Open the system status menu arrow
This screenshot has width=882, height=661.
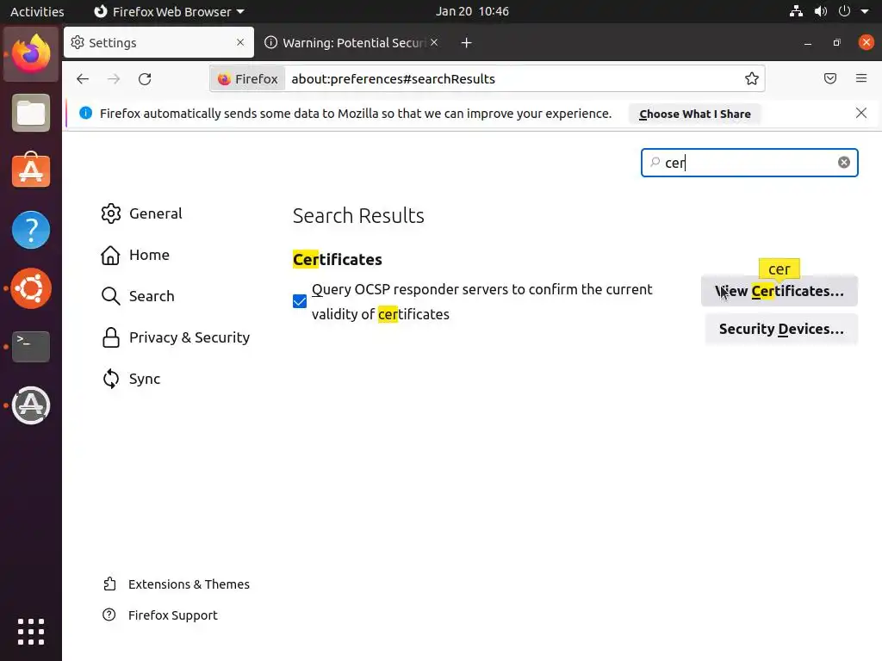865,12
